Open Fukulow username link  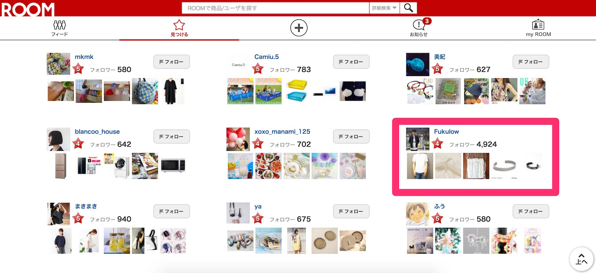446,132
